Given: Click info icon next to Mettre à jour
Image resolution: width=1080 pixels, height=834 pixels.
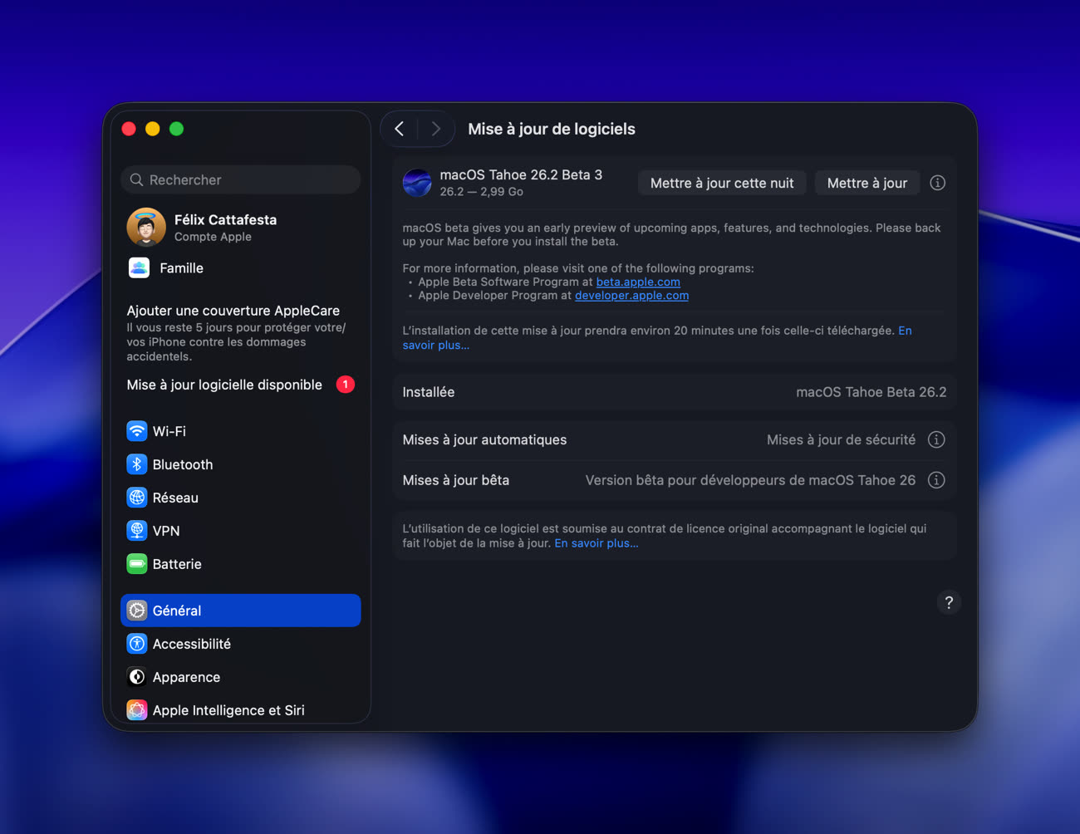Looking at the screenshot, I should pyautogui.click(x=937, y=183).
